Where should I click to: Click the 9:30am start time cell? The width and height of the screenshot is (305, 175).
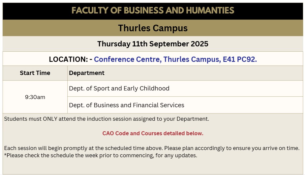click(35, 97)
